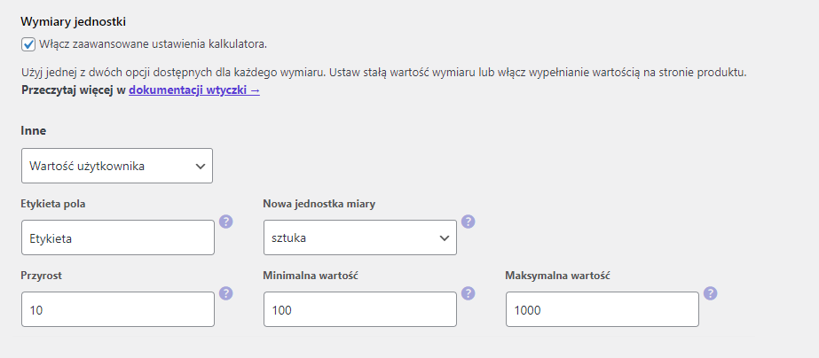Click the 'Inne' section heading
Screen dimensions: 819x358
pyautogui.click(x=34, y=131)
